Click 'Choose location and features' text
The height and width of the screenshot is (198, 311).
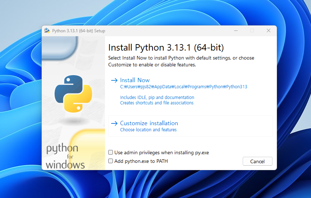coord(148,130)
